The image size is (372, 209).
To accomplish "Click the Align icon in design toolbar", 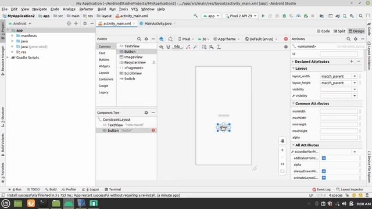I will pyautogui.click(x=212, y=47).
